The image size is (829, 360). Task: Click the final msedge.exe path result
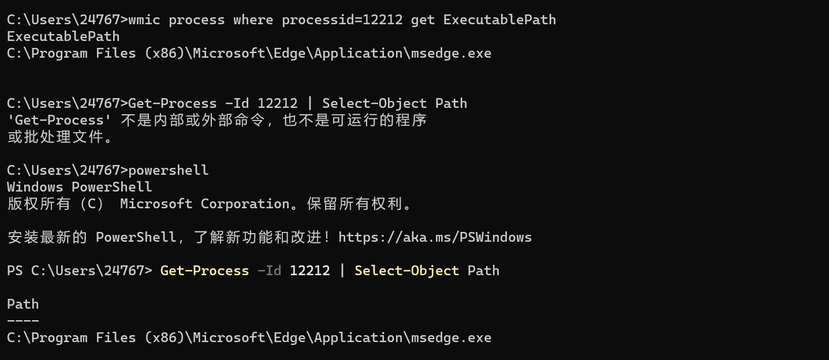249,337
